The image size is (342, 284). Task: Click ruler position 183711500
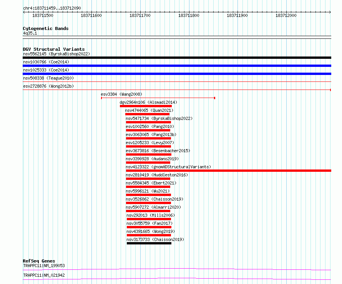coord(43,15)
